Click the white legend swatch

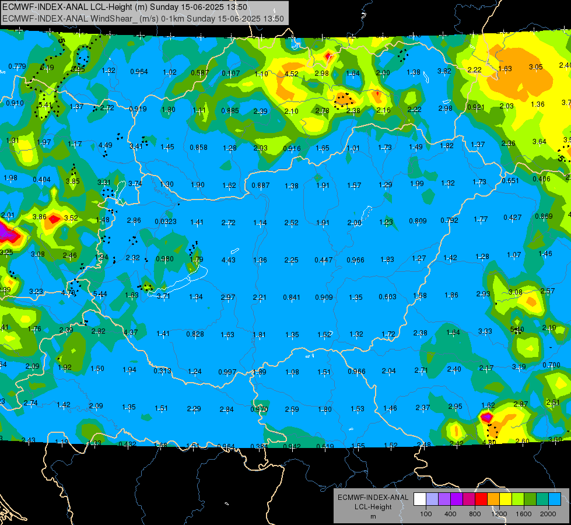[420, 499]
